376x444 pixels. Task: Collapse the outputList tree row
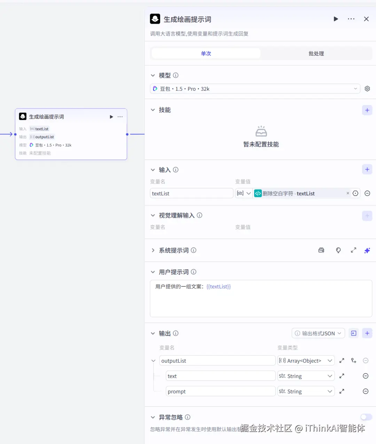153,361
